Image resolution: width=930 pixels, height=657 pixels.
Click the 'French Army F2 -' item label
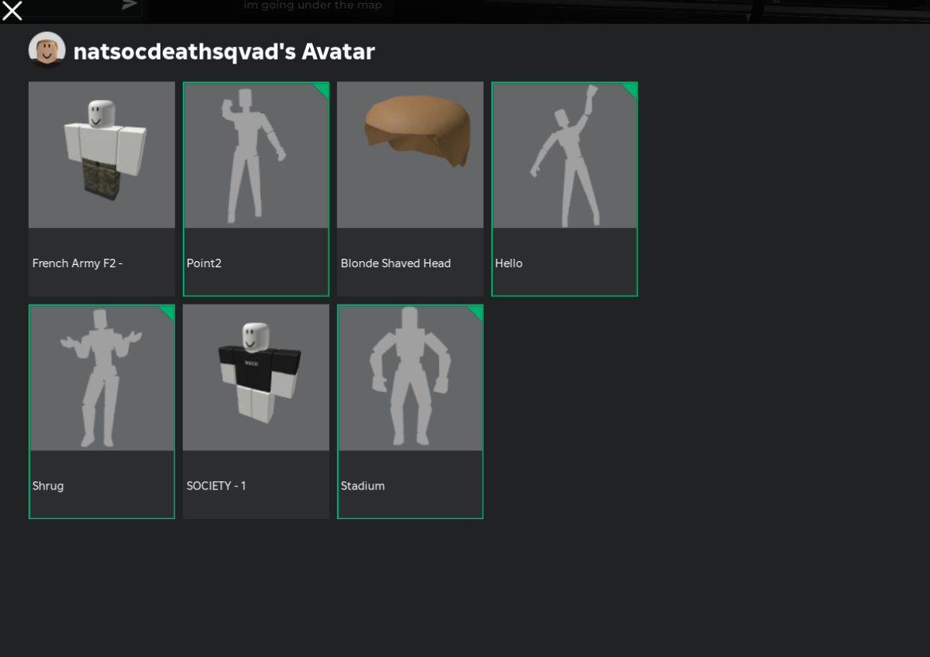click(77, 263)
